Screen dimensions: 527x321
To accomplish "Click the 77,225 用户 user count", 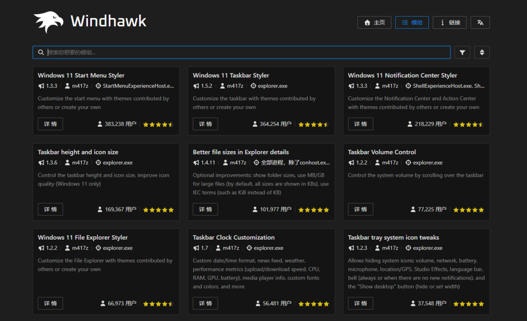I will [x=432, y=209].
